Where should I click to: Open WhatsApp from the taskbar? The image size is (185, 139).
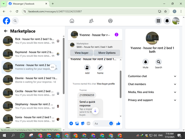[x=22, y=136]
